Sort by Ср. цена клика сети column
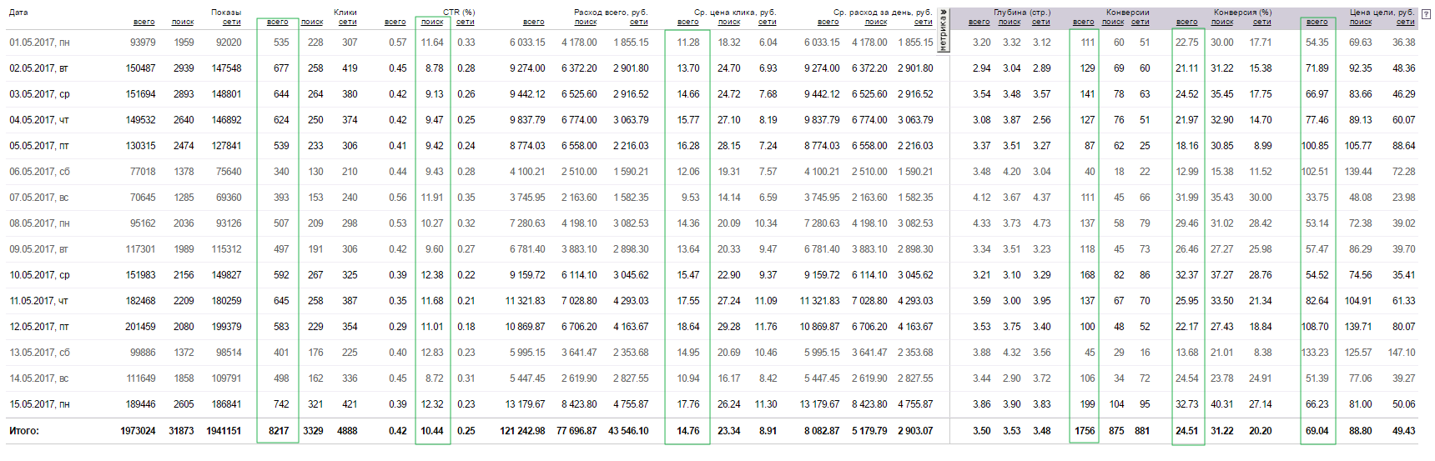Image resolution: width=1435 pixels, height=461 pixels. pyautogui.click(x=768, y=23)
